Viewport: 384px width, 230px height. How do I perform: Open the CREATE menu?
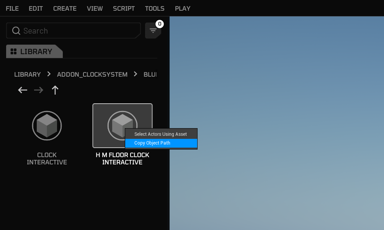65,8
